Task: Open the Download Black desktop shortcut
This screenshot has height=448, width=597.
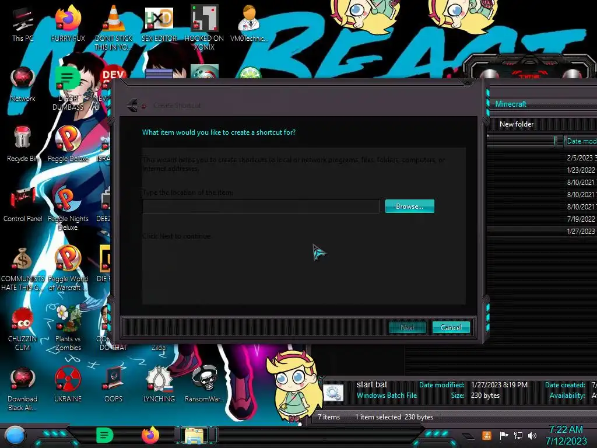Action: click(23, 389)
